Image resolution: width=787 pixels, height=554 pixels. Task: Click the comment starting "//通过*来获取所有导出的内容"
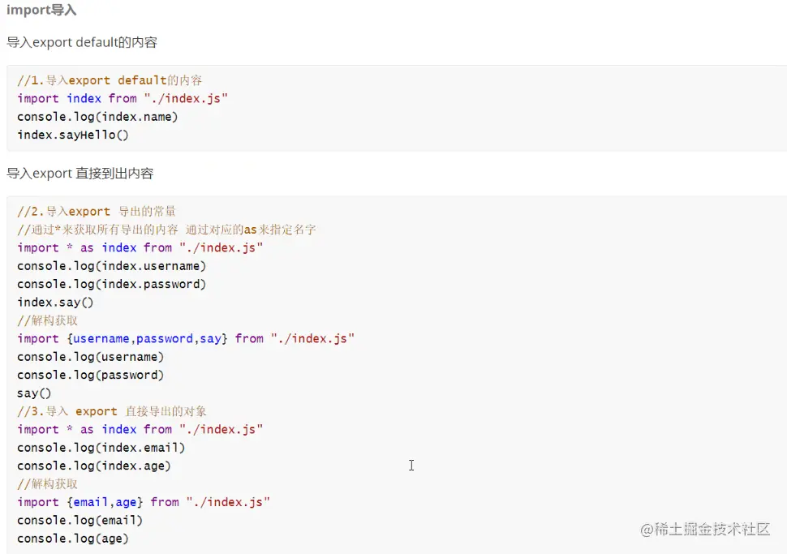click(x=166, y=230)
